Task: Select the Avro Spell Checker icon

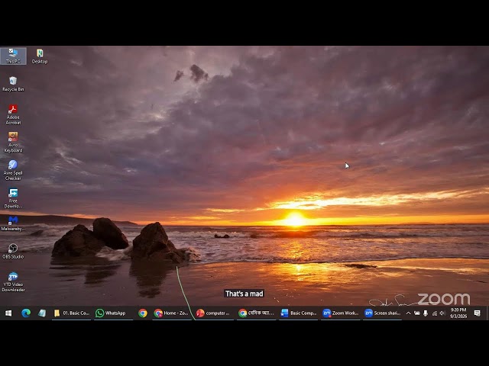Action: (13, 170)
